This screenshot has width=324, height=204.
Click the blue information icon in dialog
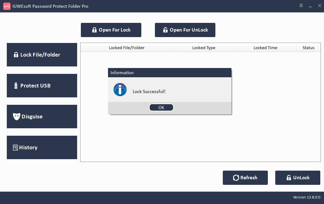pos(120,90)
